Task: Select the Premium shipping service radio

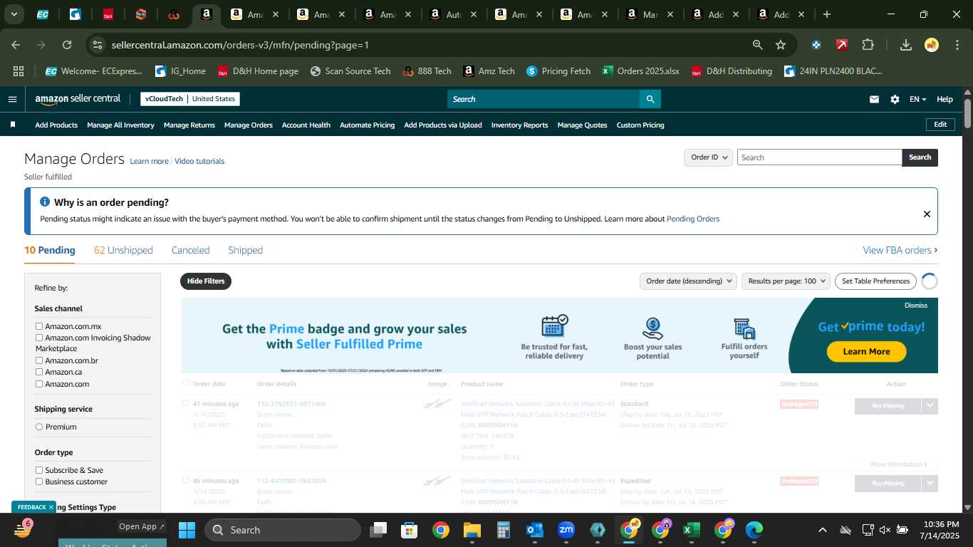Action: pyautogui.click(x=39, y=427)
